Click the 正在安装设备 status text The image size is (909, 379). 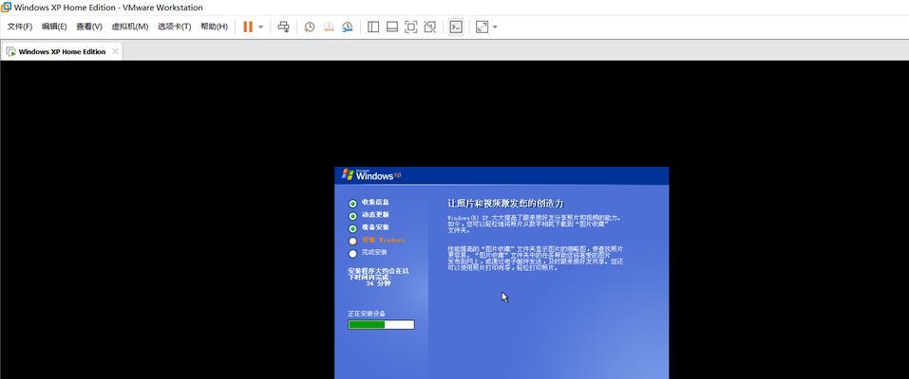click(367, 314)
